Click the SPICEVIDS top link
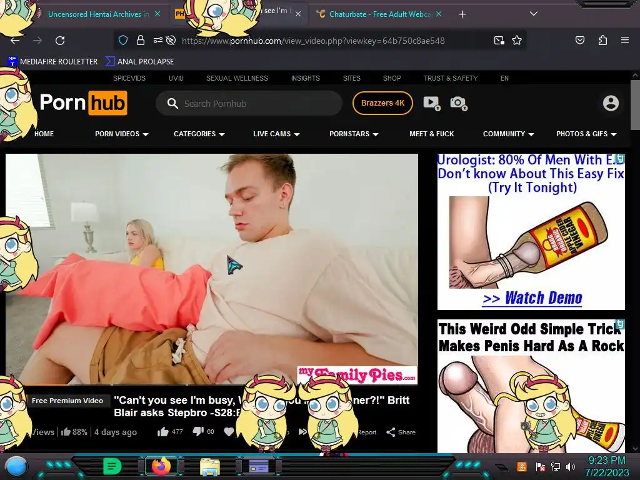The image size is (640, 480). [x=129, y=78]
